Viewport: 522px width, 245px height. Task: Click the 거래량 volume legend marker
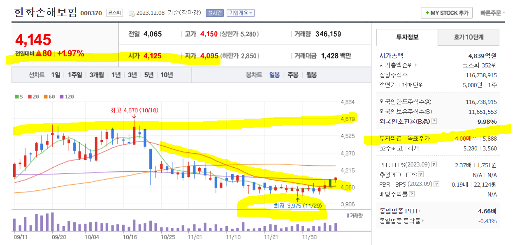[355, 215]
